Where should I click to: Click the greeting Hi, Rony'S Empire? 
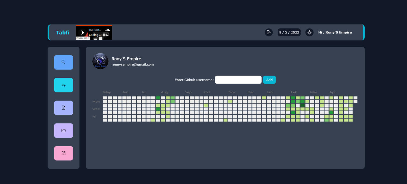point(335,32)
